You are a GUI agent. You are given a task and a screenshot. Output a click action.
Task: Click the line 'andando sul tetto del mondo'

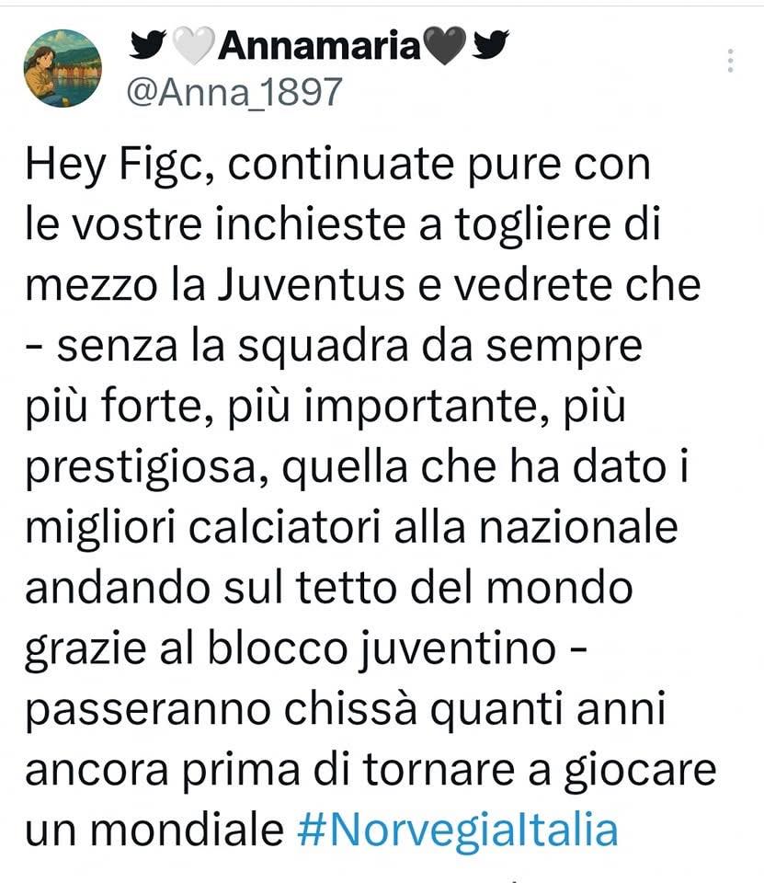tap(329, 588)
